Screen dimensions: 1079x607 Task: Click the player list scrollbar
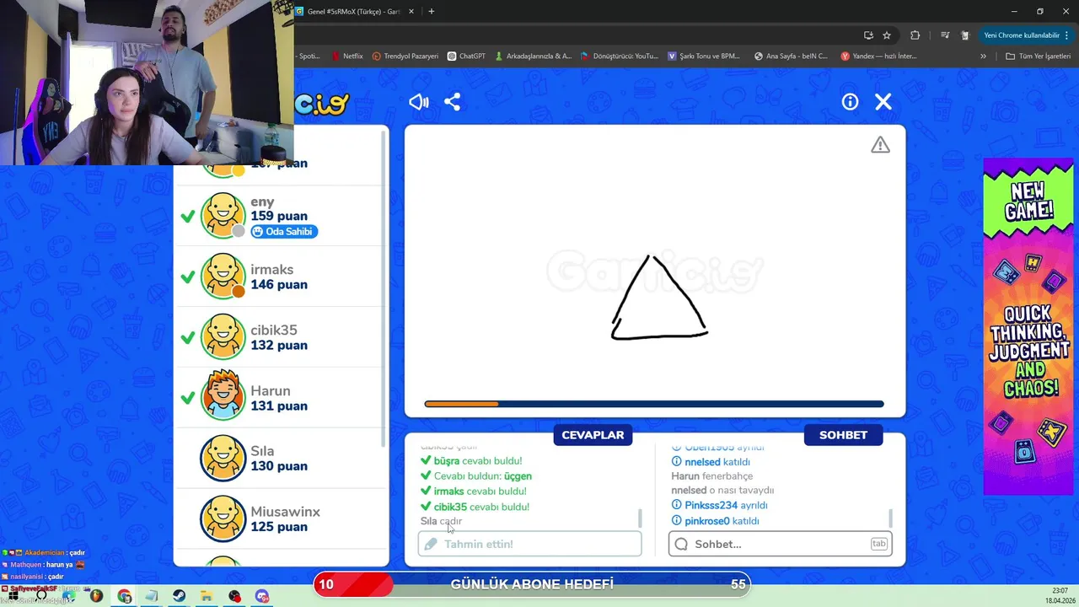[384, 287]
